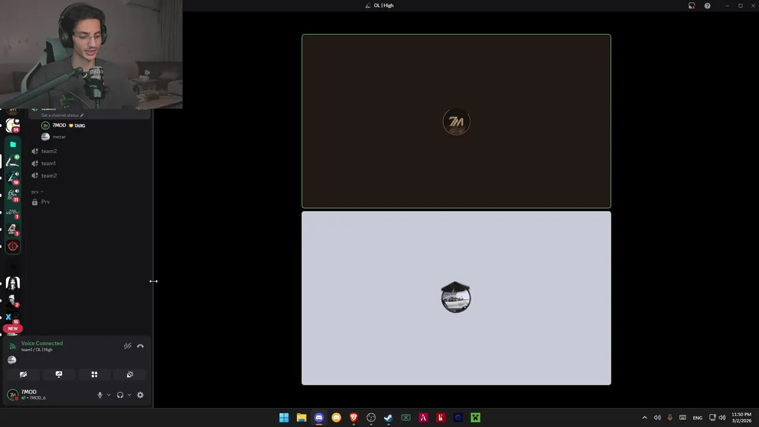Select mezar's grey video tile

click(456, 298)
